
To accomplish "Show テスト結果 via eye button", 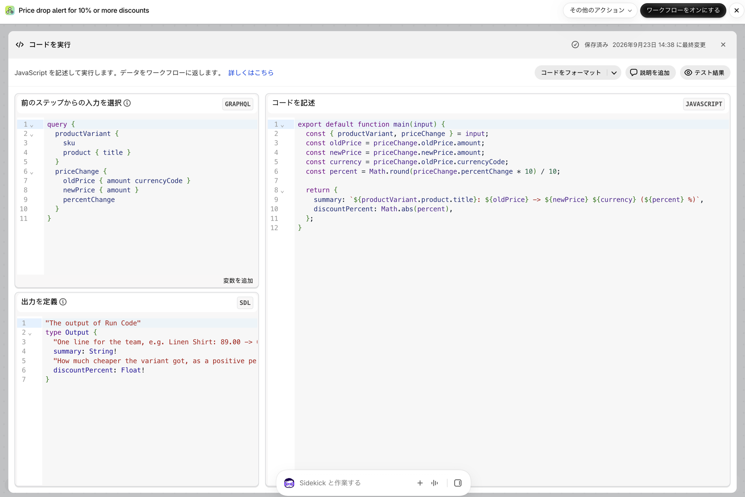I will coord(705,73).
